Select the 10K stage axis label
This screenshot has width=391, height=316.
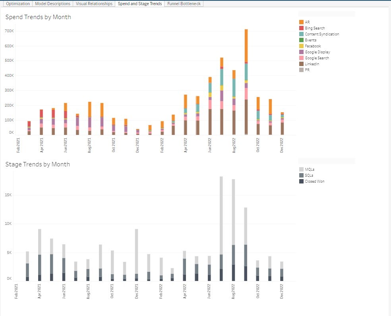tap(8, 224)
